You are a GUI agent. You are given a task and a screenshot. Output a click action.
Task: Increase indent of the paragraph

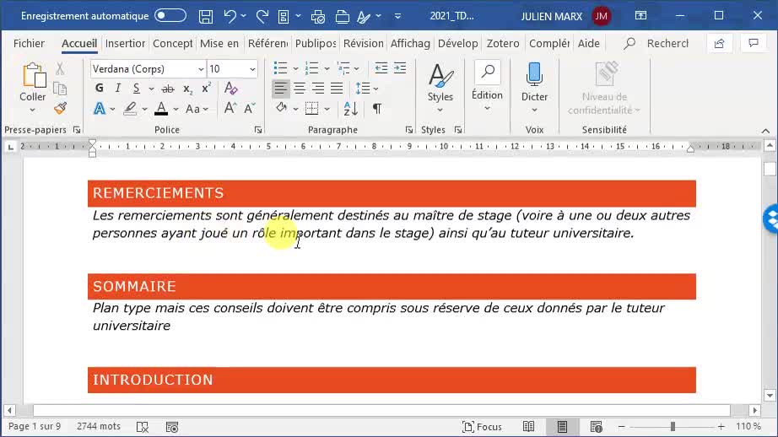(x=400, y=68)
